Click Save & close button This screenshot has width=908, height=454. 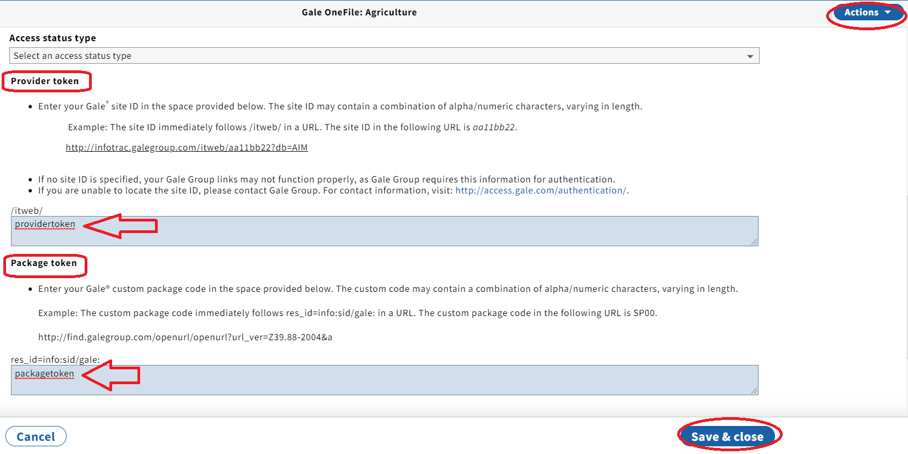point(727,436)
